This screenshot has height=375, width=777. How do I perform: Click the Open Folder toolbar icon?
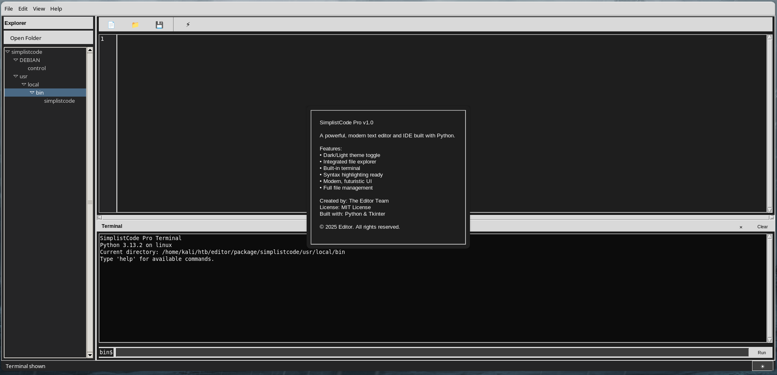click(135, 25)
